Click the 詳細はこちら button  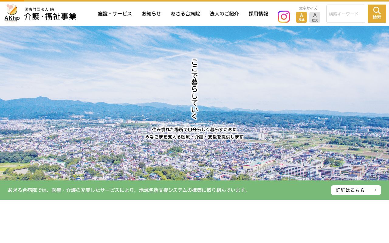(x=356, y=190)
